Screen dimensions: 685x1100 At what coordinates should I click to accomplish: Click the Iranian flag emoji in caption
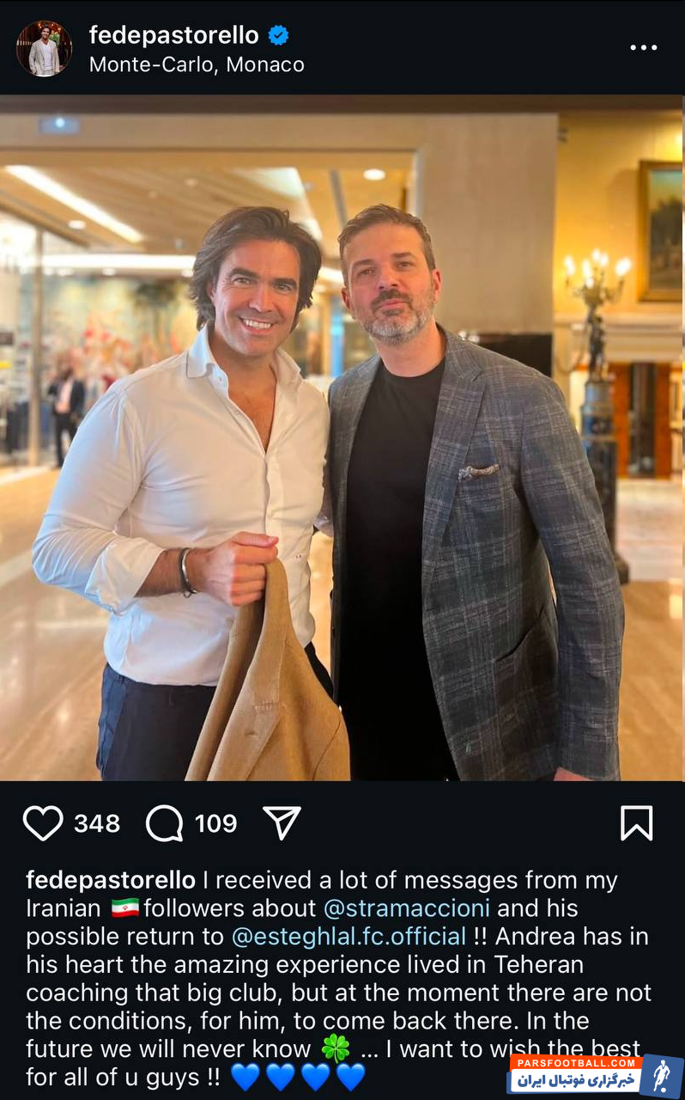[x=124, y=908]
